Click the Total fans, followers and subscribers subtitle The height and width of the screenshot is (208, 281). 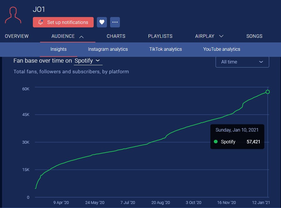71,72
